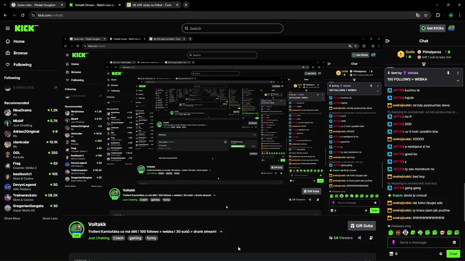This screenshot has height=261, width=465.
Task: Click Show More under Recommended
Action: pyautogui.click(x=12, y=219)
